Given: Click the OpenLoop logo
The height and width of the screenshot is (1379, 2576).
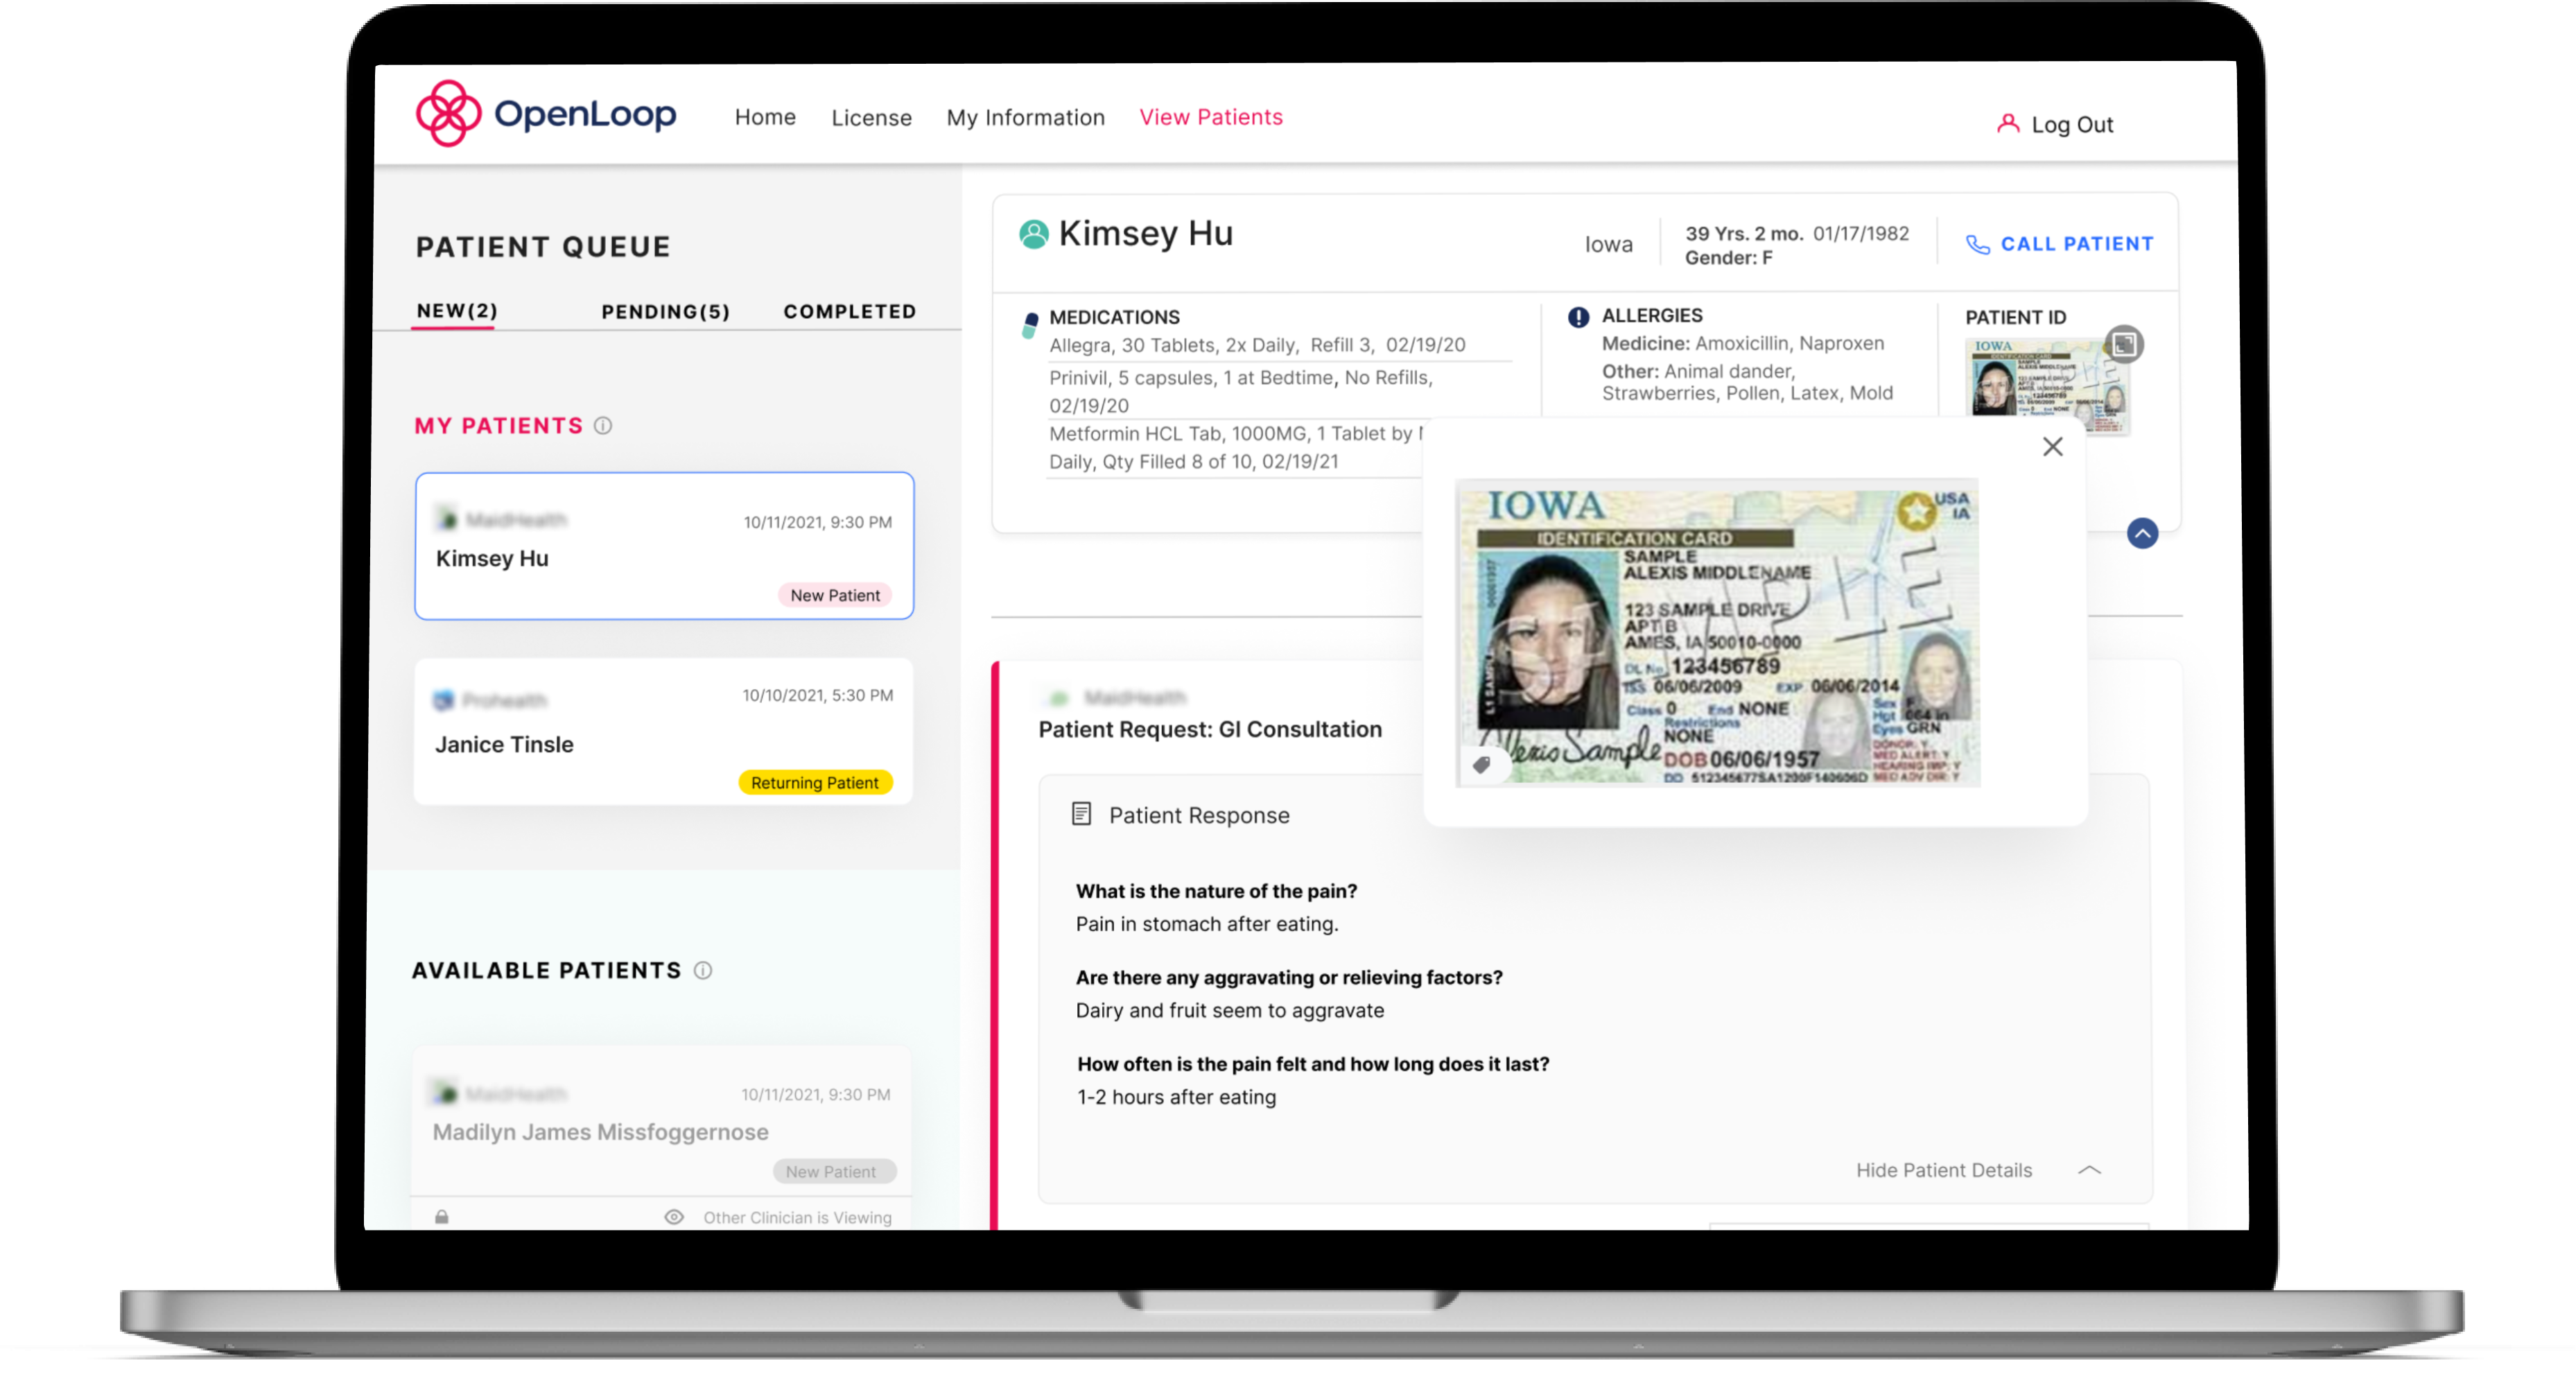Looking at the screenshot, I should (x=546, y=114).
